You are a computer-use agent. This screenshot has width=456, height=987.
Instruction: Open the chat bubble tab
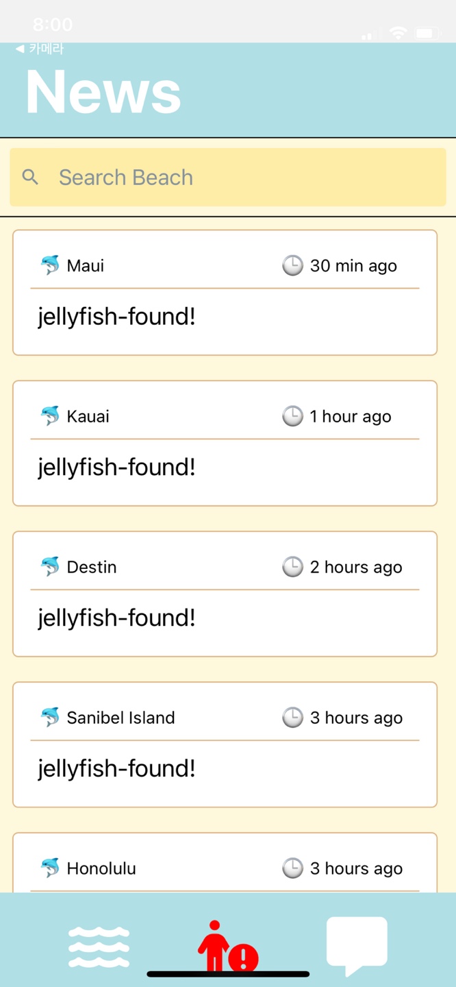pos(357,945)
